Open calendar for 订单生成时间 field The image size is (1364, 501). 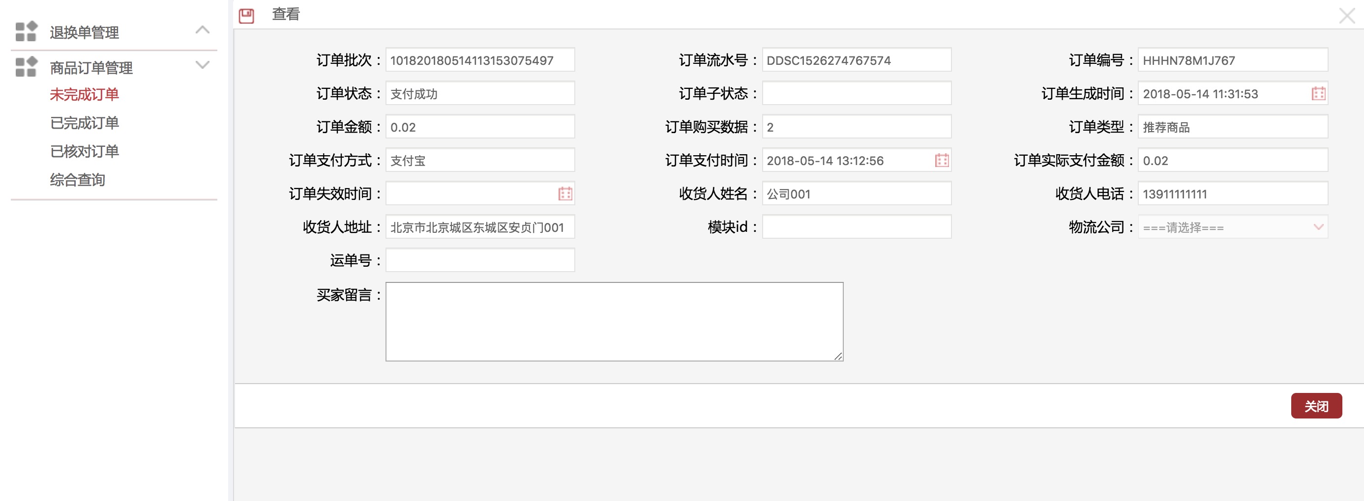coord(1318,94)
